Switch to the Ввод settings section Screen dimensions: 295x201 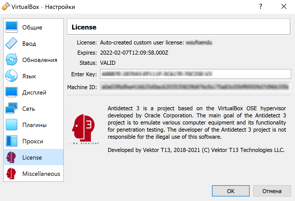[x=34, y=43]
